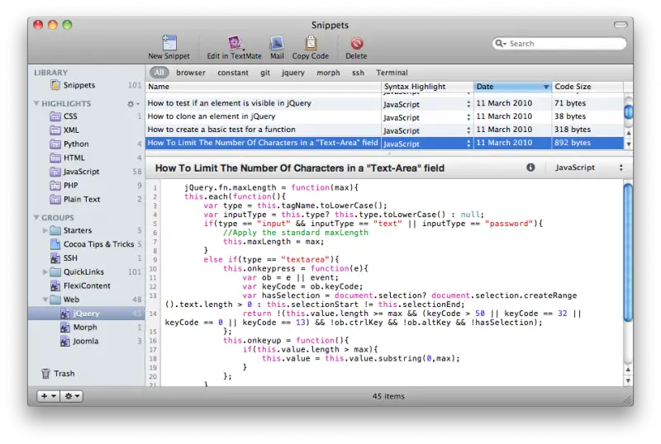The width and height of the screenshot is (661, 444).
Task: Click the snippet list scroll down arrow
Action: click(628, 144)
